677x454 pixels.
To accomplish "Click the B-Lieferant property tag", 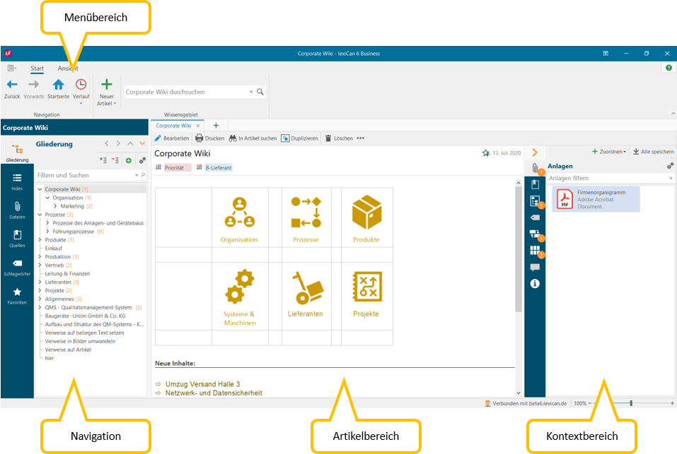I will pyautogui.click(x=219, y=168).
